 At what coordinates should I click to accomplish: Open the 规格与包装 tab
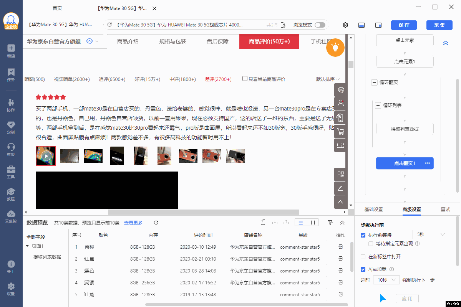(x=173, y=41)
